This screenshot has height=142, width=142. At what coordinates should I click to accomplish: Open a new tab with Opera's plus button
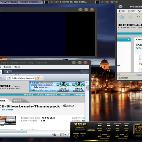pyautogui.click(x=7, y=72)
